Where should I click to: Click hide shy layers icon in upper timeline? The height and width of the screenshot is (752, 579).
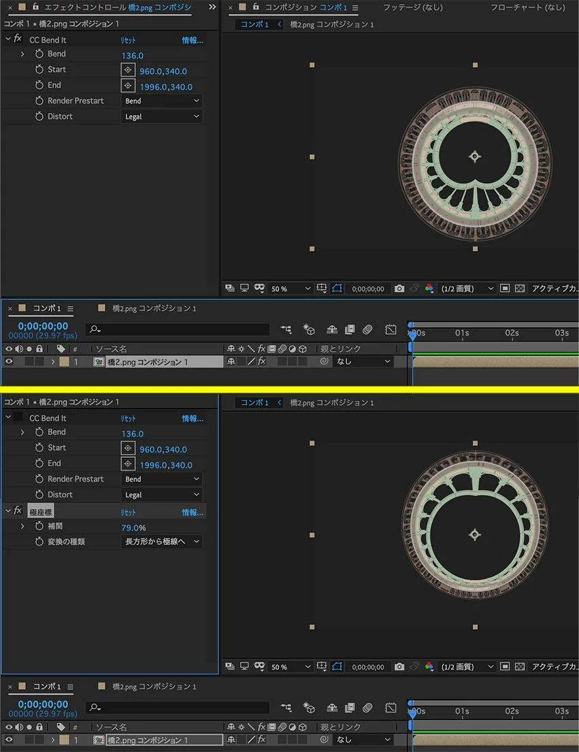331,329
